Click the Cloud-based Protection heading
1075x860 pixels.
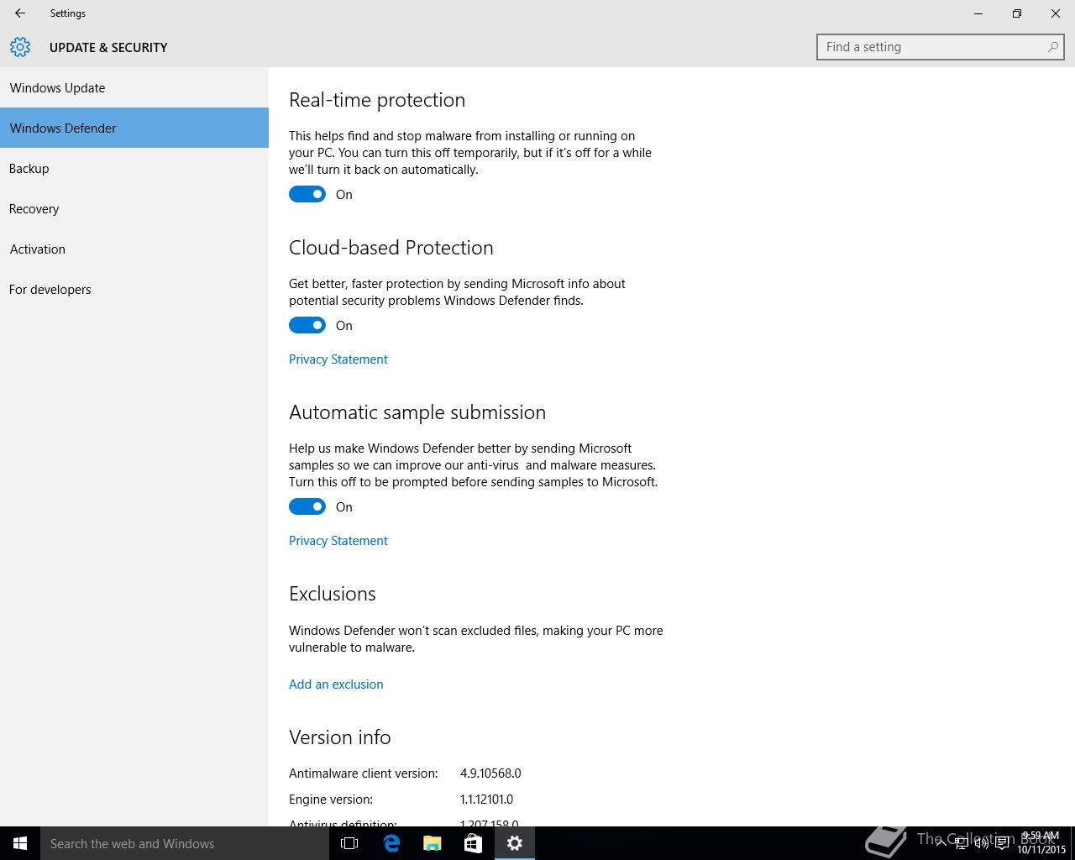pyautogui.click(x=391, y=248)
